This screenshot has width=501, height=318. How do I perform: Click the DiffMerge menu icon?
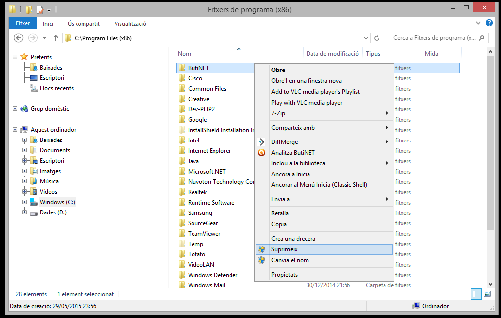coord(262,142)
